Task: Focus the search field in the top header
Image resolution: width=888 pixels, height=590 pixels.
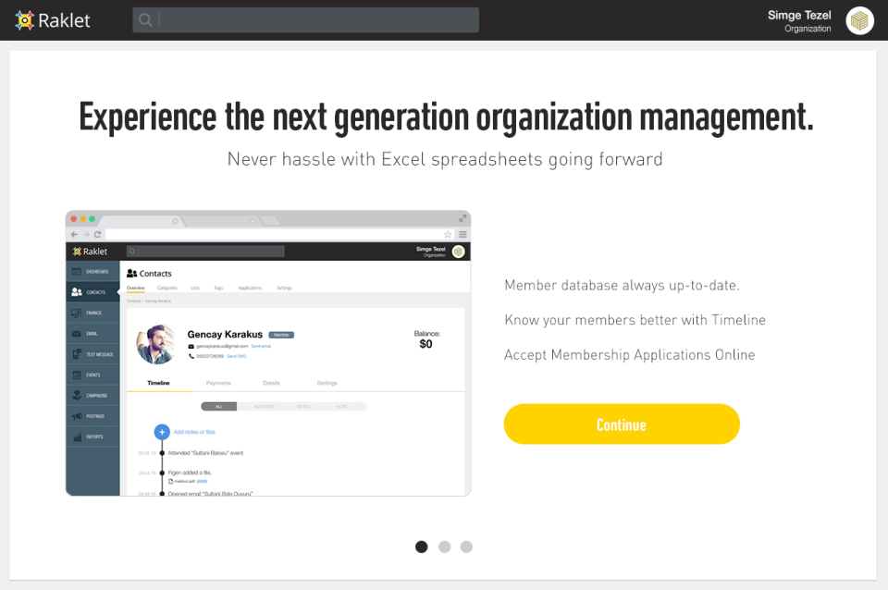Action: [x=314, y=19]
